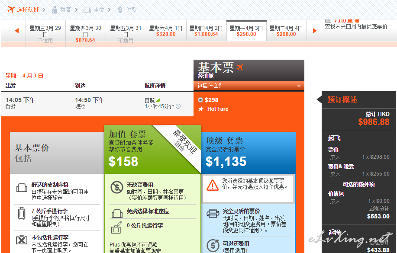
Task: Collapse the 预订概述 panel side arrow
Action: point(320,99)
